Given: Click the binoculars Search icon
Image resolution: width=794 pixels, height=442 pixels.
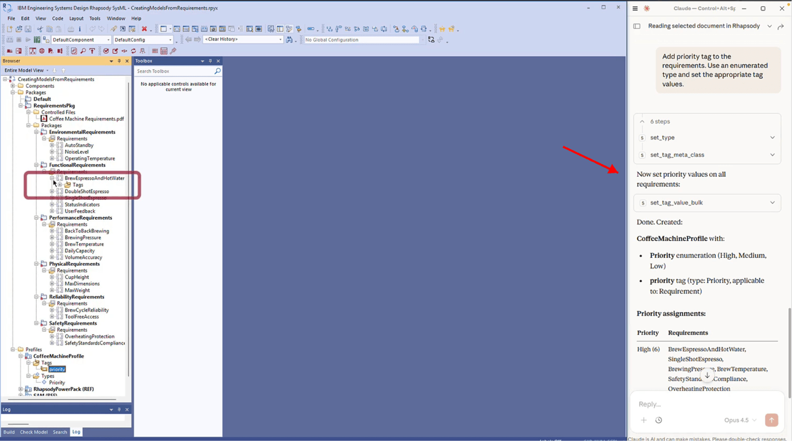Looking at the screenshot, I should [289, 40].
